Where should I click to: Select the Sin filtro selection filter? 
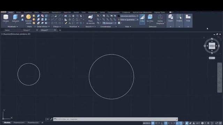150,18
